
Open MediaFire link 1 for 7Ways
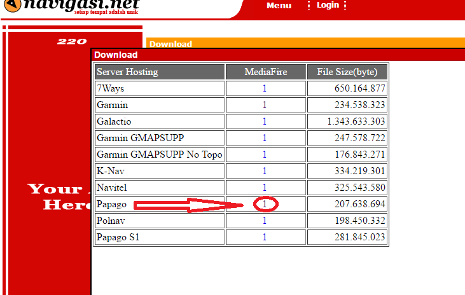click(265, 88)
